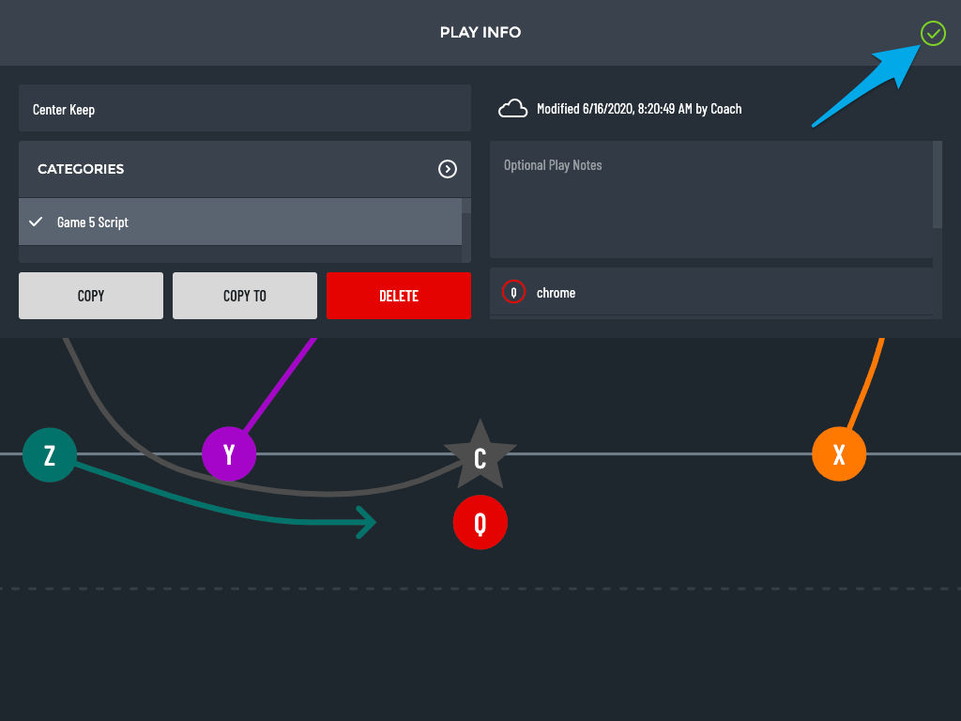The height and width of the screenshot is (721, 961).
Task: Click the Modified 6/16/2020 timestamp text
Action: [639, 109]
